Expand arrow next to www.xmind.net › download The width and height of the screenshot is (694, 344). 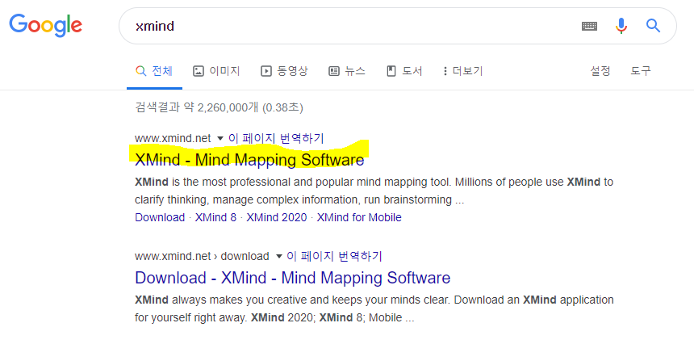pos(278,256)
